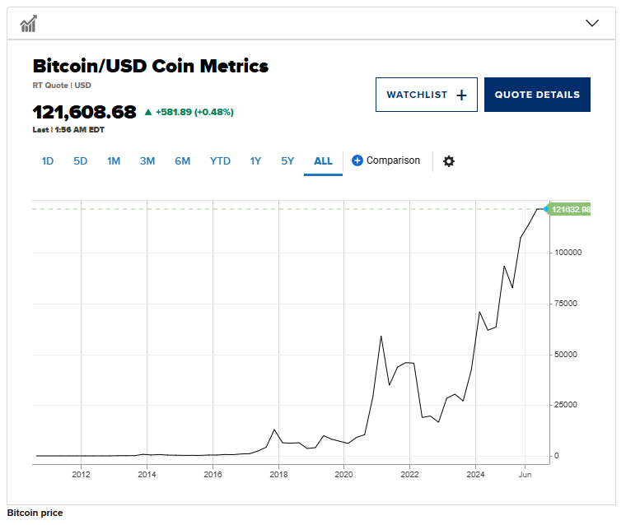Open Quote Details button
This screenshot has height=525, width=626.
[537, 95]
